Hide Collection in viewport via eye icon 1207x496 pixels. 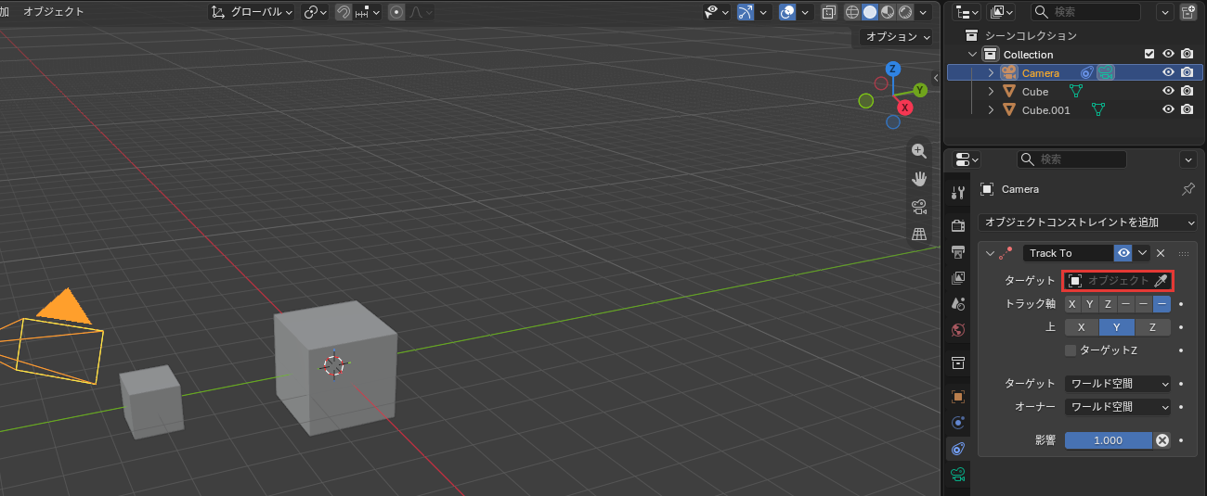tap(1169, 55)
